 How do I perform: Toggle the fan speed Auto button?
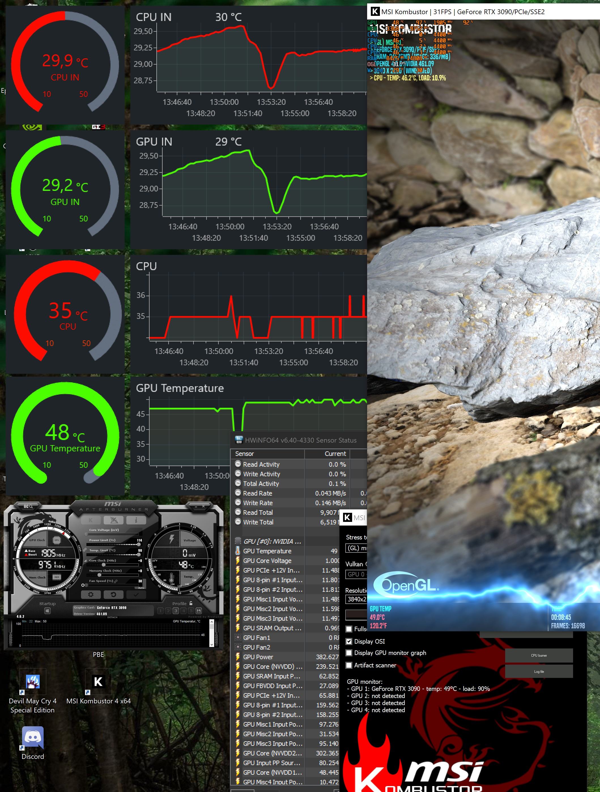141,588
